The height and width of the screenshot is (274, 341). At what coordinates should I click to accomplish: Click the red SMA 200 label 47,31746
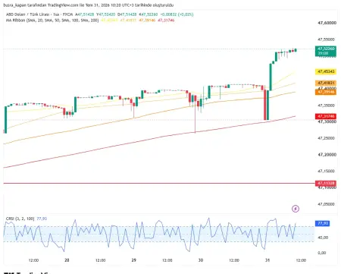pos(326,116)
